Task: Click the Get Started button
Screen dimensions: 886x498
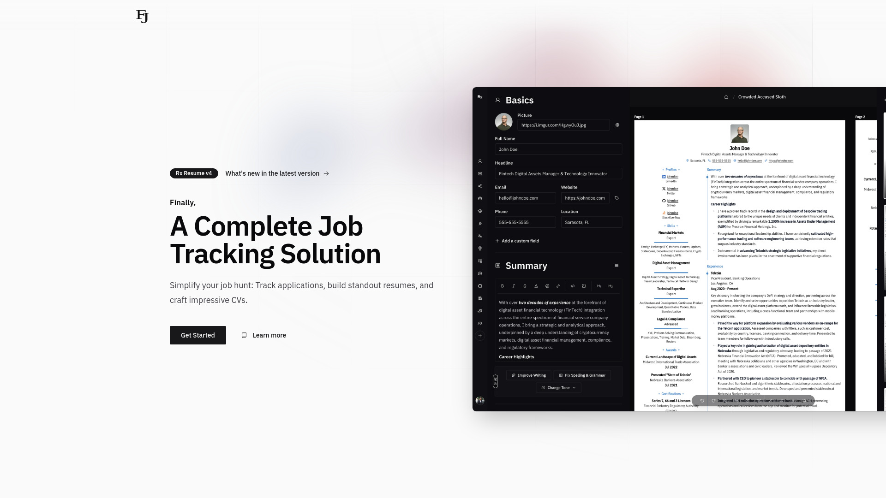Action: [x=198, y=335]
